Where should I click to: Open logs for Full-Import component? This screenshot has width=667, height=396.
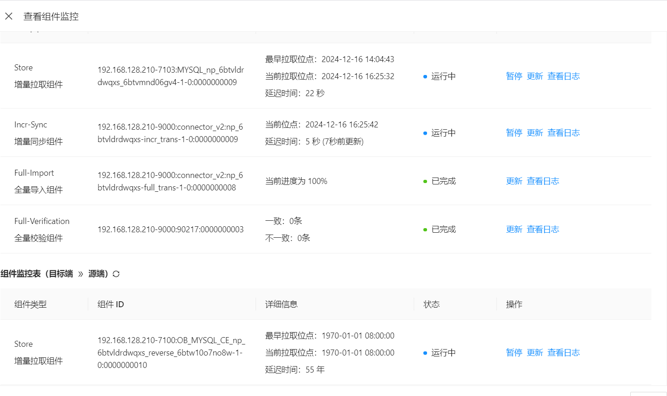[543, 181]
